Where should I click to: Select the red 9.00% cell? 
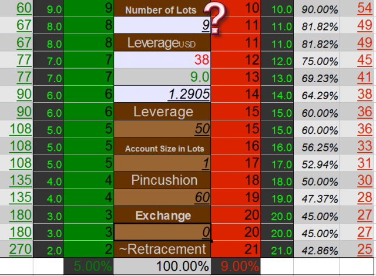(236, 266)
